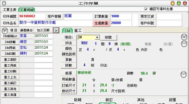Click the 重工用紙 row button
This screenshot has height=104, width=189.
click(x=10, y=65)
